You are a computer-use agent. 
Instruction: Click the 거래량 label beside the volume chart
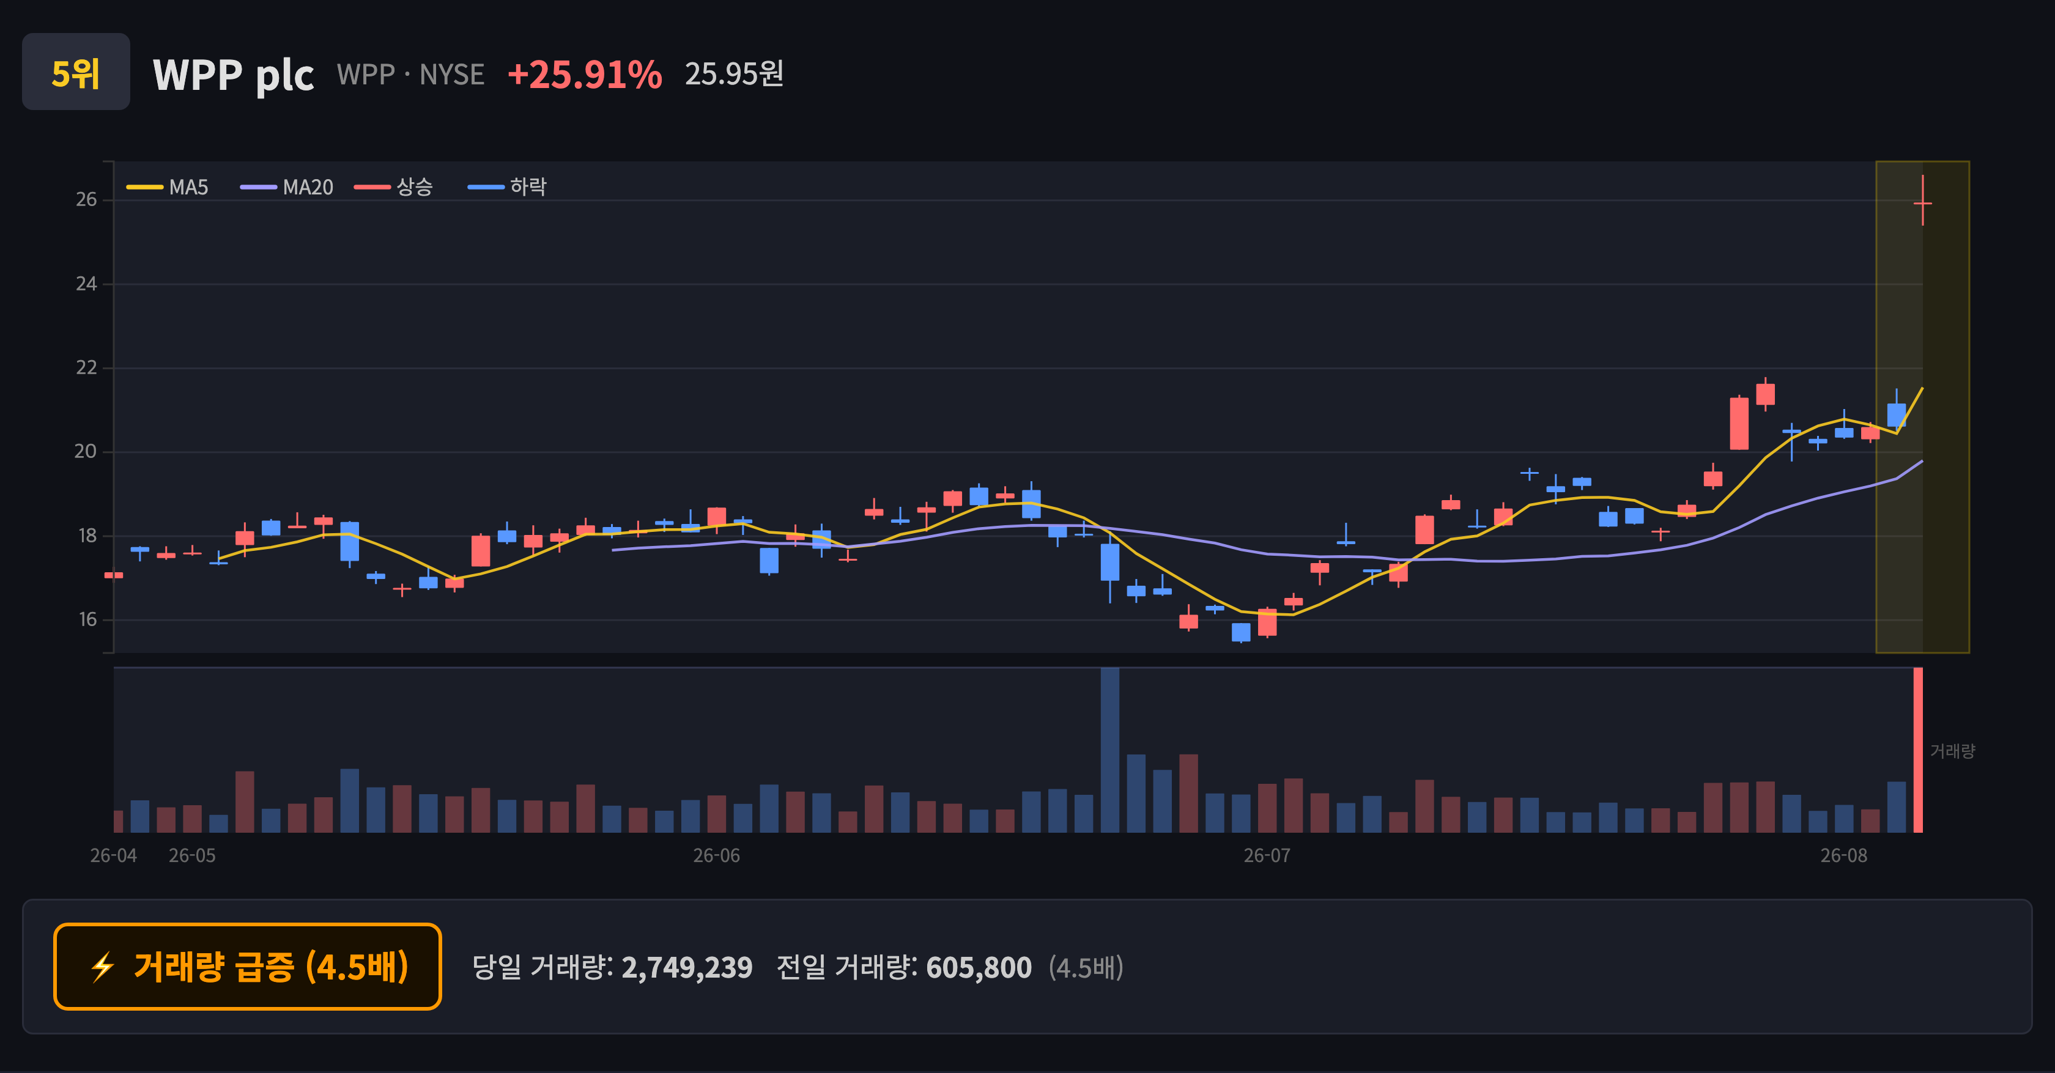point(1953,751)
